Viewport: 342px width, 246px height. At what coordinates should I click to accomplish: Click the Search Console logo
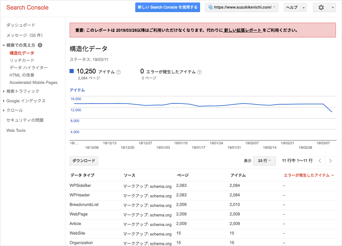28,7
